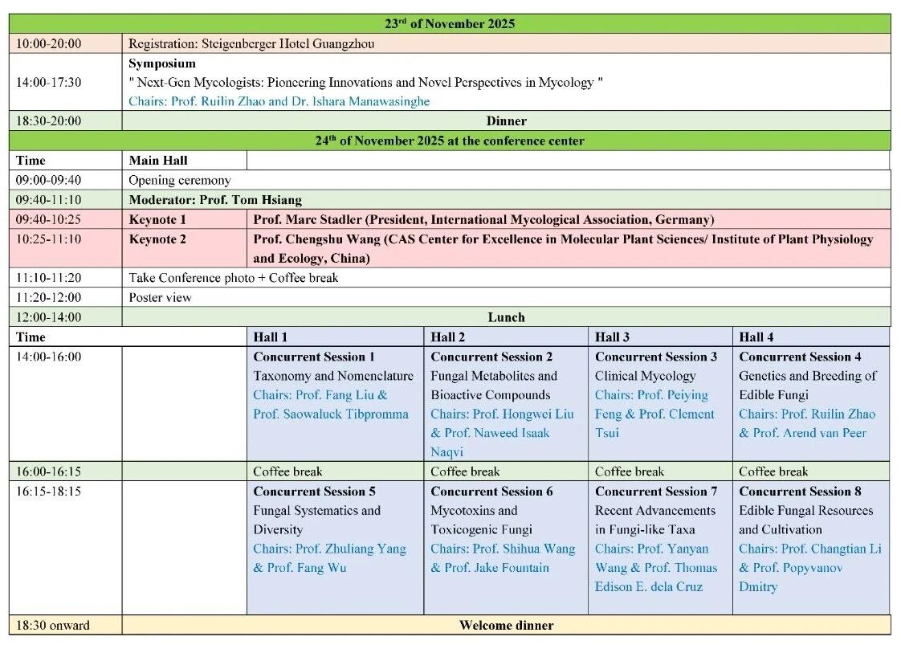Click the 24th of November 2025 header
Viewport: 901px width, 653px height.
[x=449, y=141]
